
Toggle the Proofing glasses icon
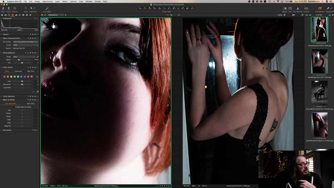pyautogui.click(x=306, y=9)
